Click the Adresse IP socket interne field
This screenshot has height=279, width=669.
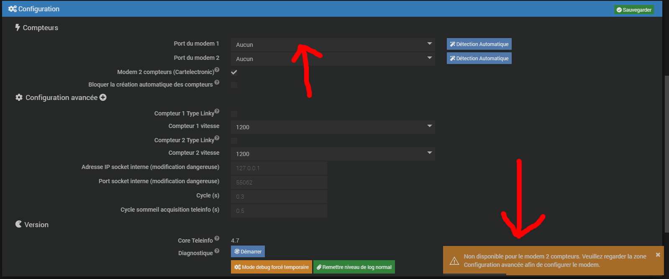(279, 168)
